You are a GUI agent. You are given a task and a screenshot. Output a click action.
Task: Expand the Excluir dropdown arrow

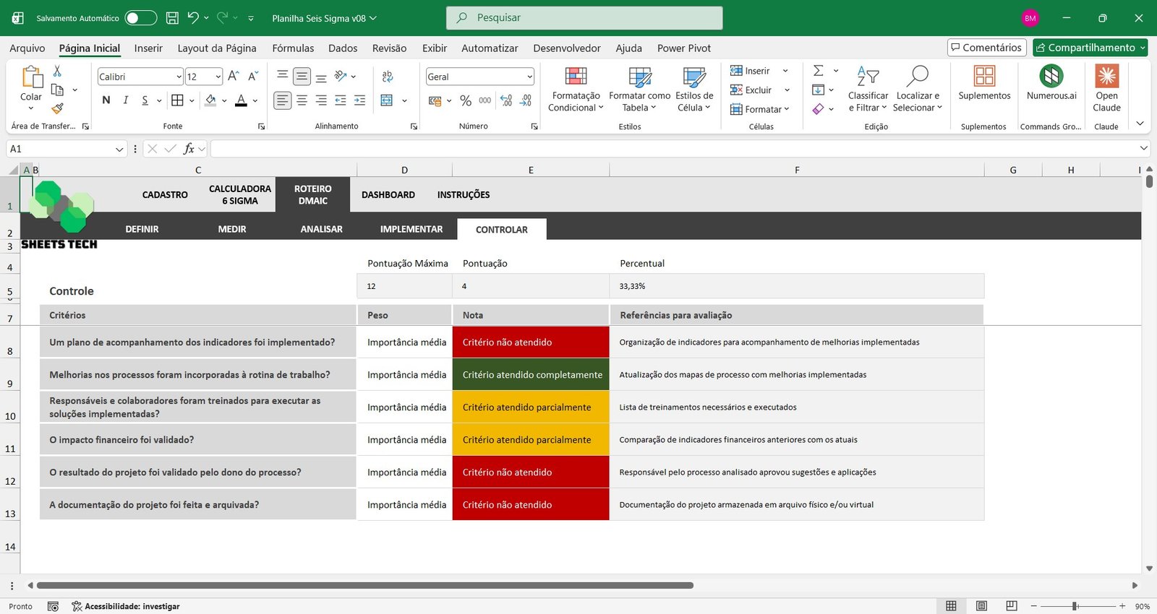(x=787, y=90)
